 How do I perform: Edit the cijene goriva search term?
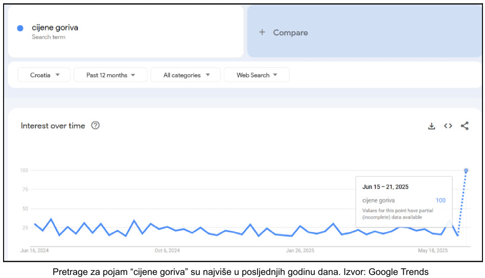(x=55, y=28)
